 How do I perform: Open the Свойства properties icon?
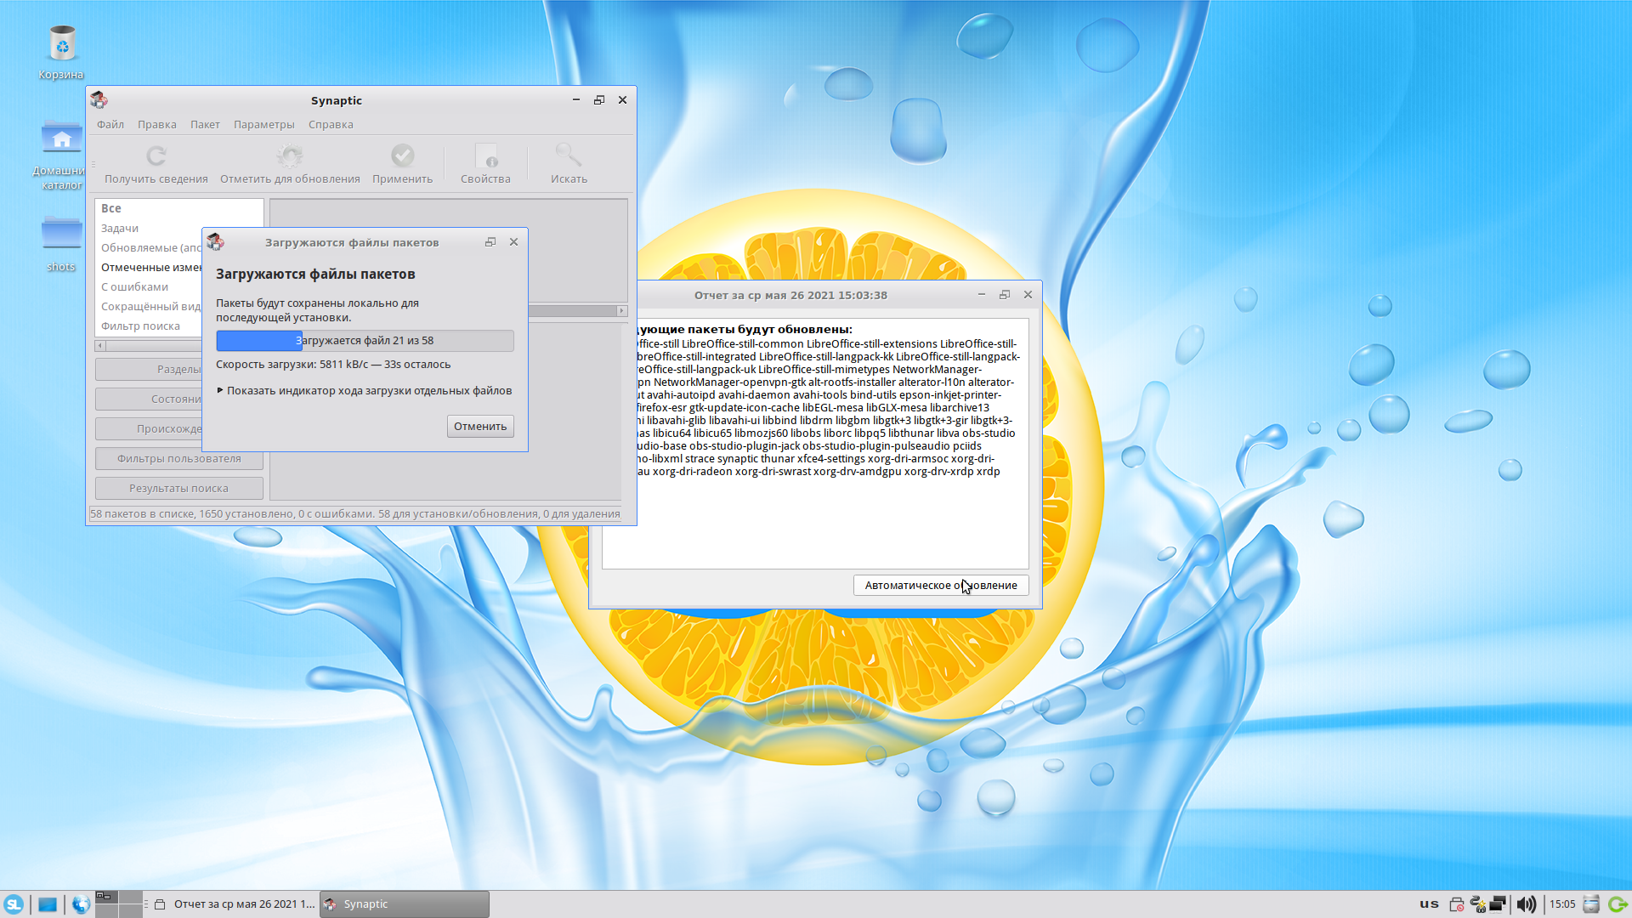(x=485, y=156)
